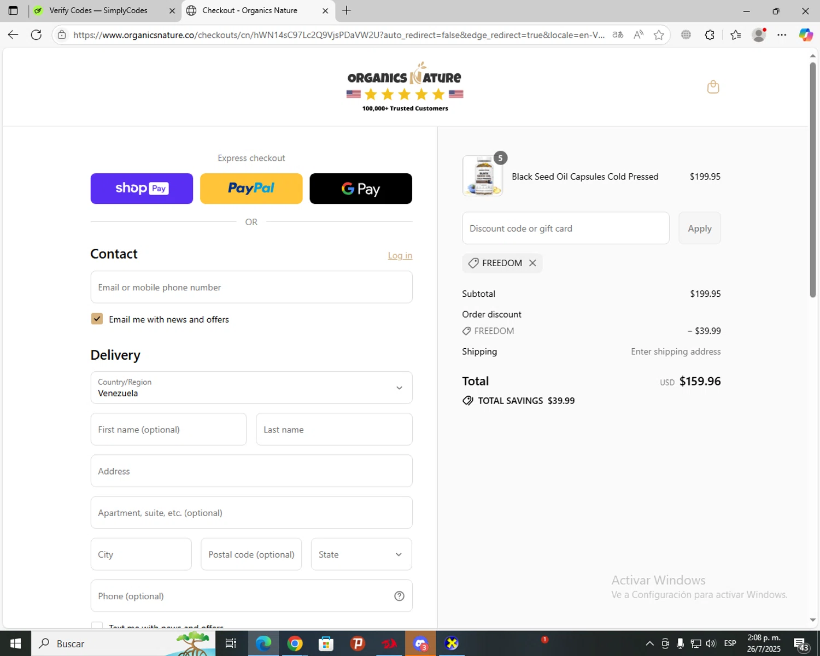Viewport: 820px width, 656px height.
Task: Click the browser address bar URL
Action: 339,35
